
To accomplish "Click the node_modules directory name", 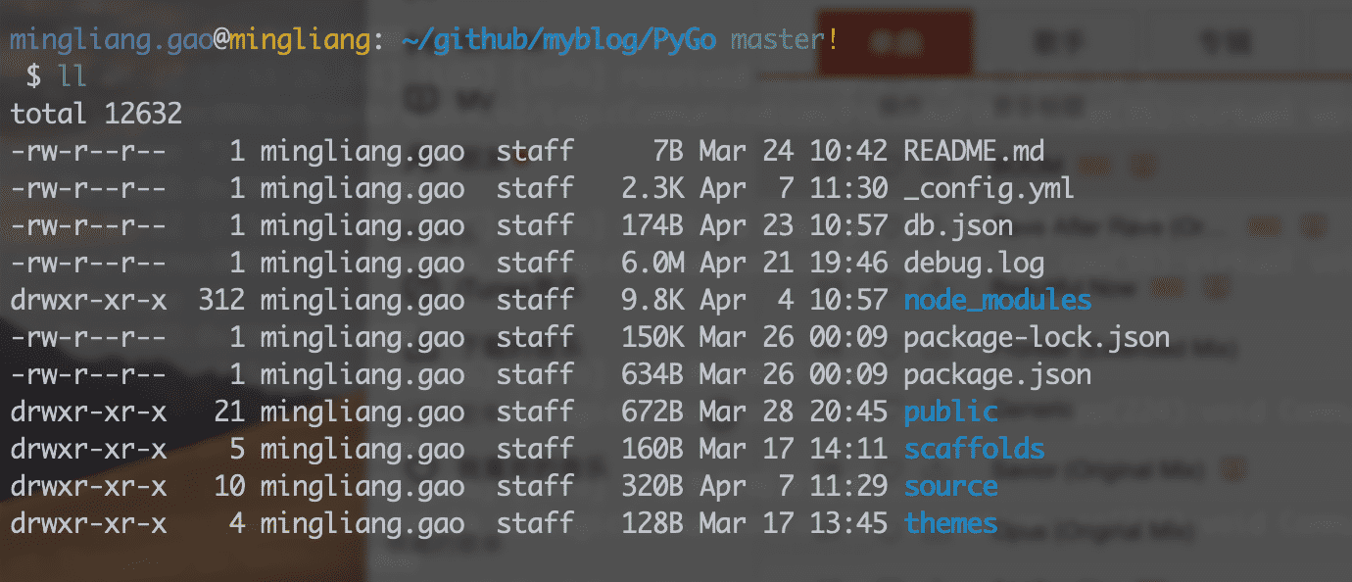I will point(997,300).
